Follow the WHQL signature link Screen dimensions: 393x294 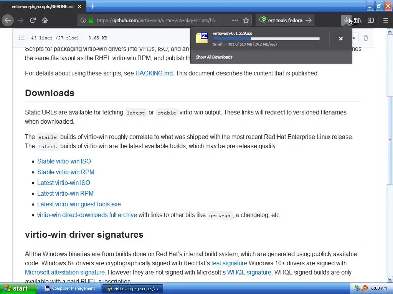coord(249,272)
